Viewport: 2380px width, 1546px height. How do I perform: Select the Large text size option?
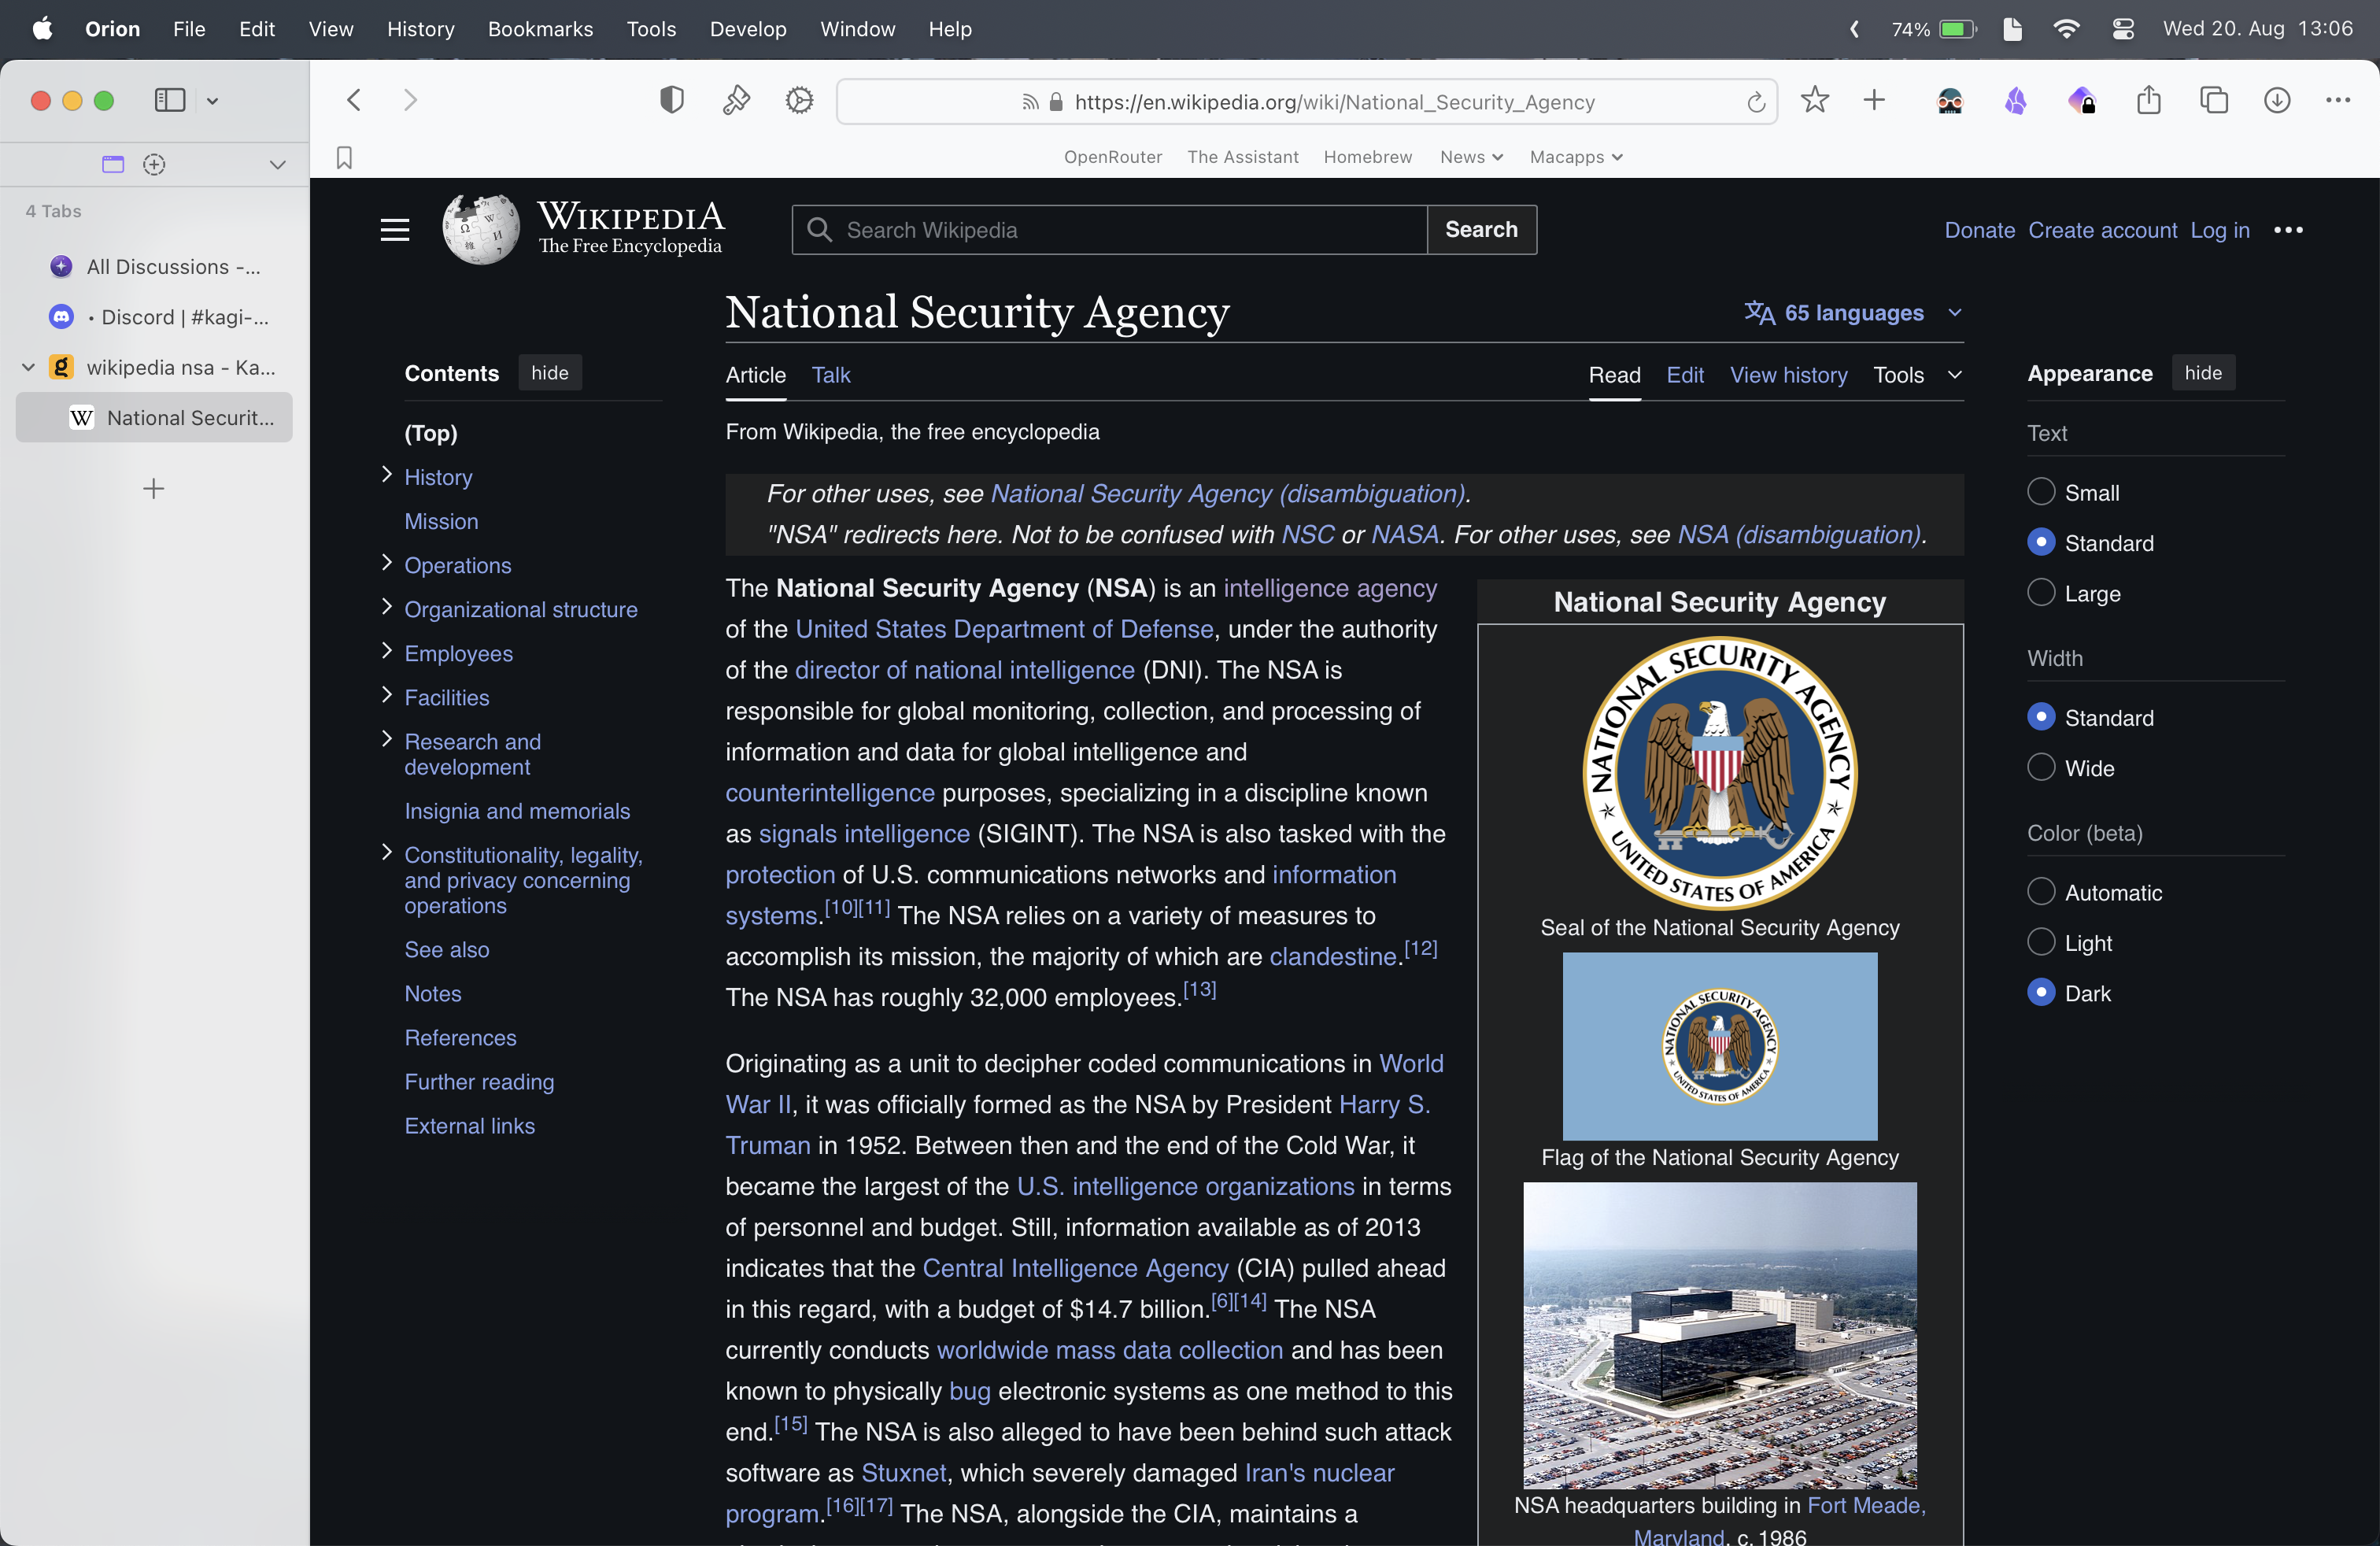(x=2041, y=593)
